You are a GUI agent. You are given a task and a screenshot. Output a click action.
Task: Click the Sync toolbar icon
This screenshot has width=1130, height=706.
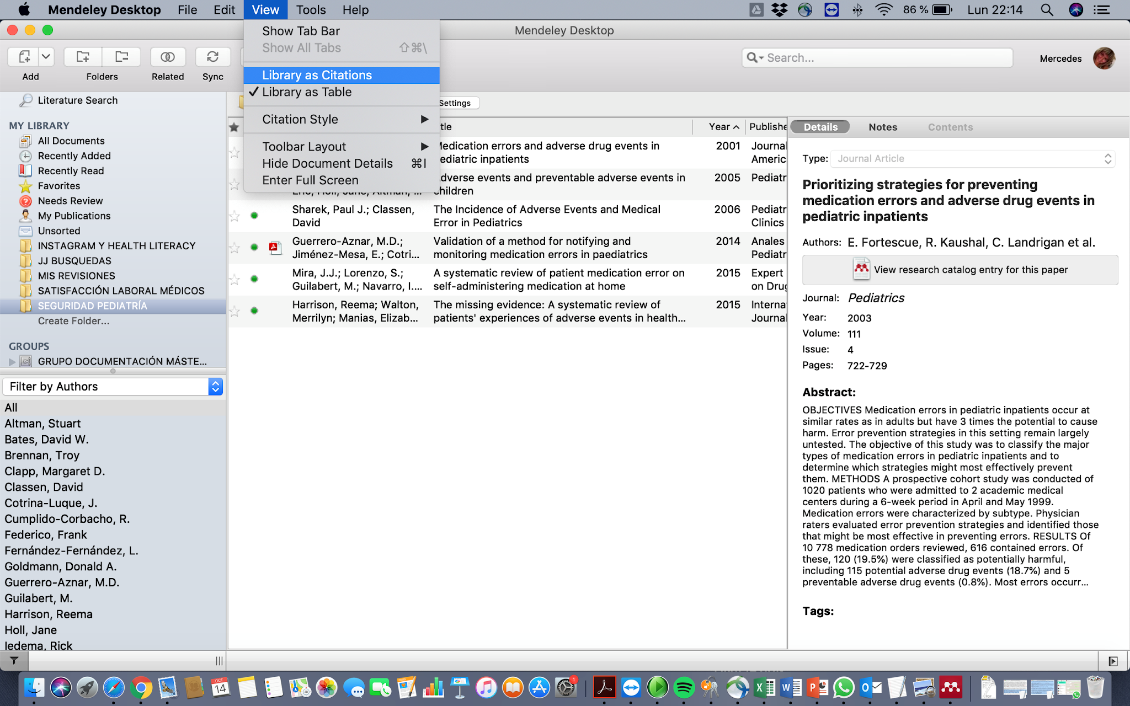click(212, 57)
